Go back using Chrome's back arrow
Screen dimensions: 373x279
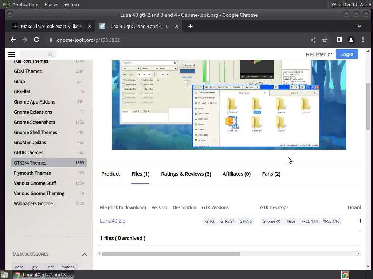(x=13, y=40)
